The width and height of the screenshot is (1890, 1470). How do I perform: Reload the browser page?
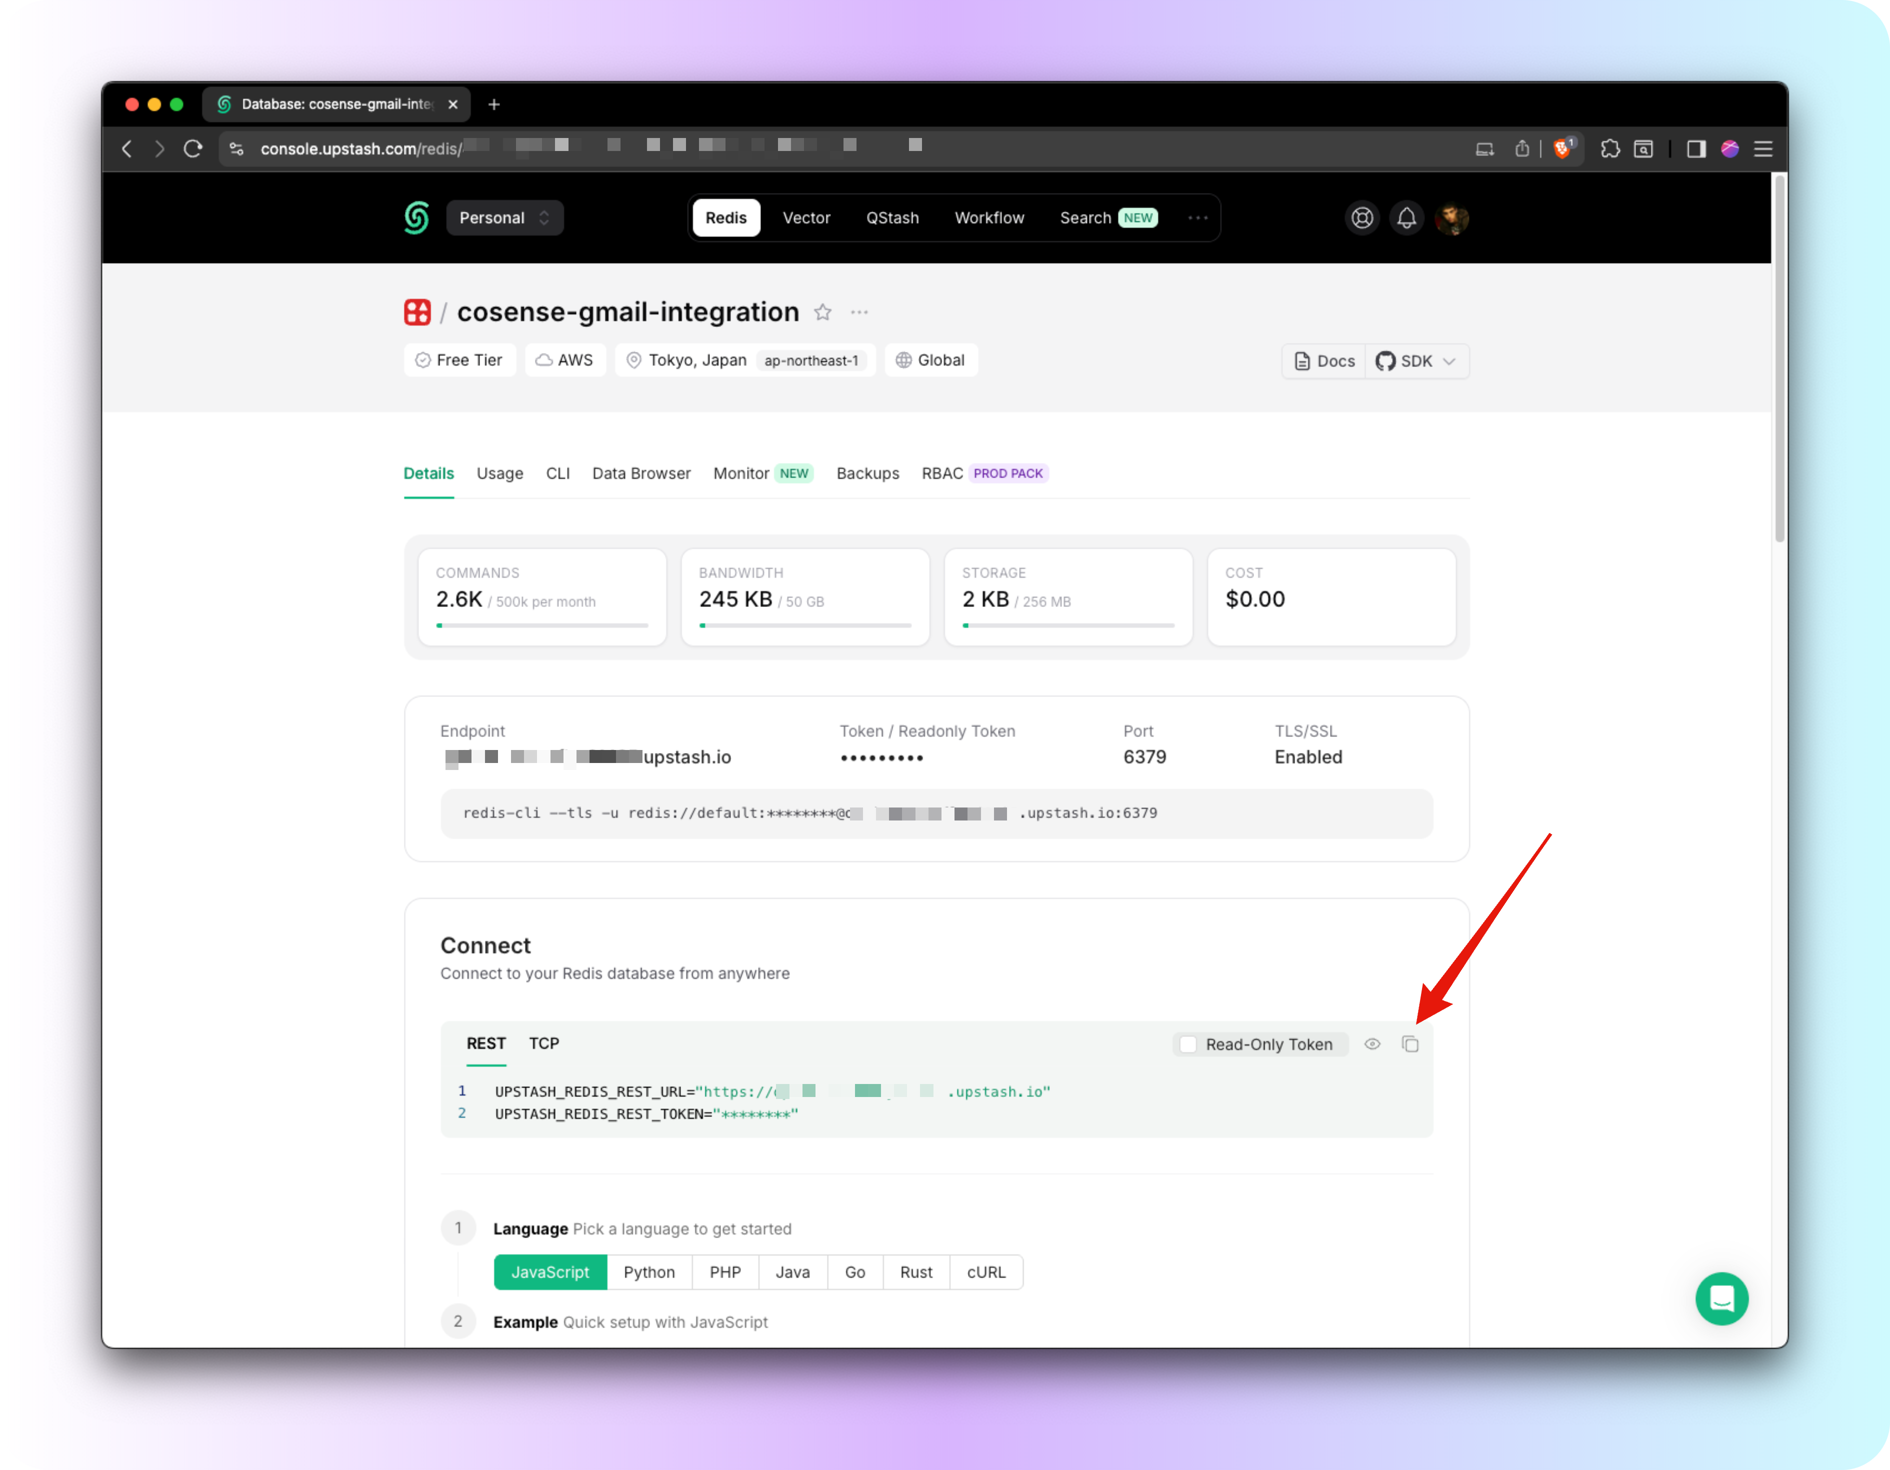pyautogui.click(x=193, y=149)
